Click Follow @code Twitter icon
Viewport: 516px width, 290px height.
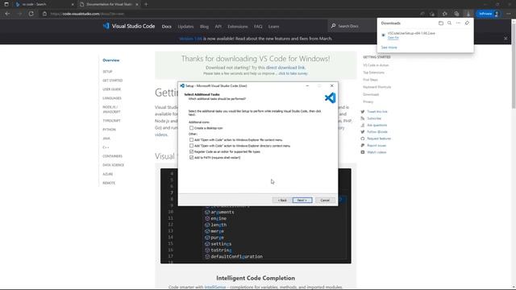363,132
